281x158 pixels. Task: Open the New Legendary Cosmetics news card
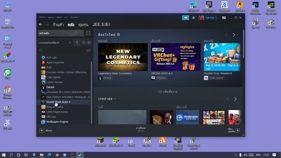click(123, 57)
